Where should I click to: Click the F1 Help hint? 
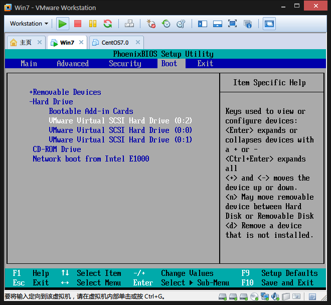(31, 273)
